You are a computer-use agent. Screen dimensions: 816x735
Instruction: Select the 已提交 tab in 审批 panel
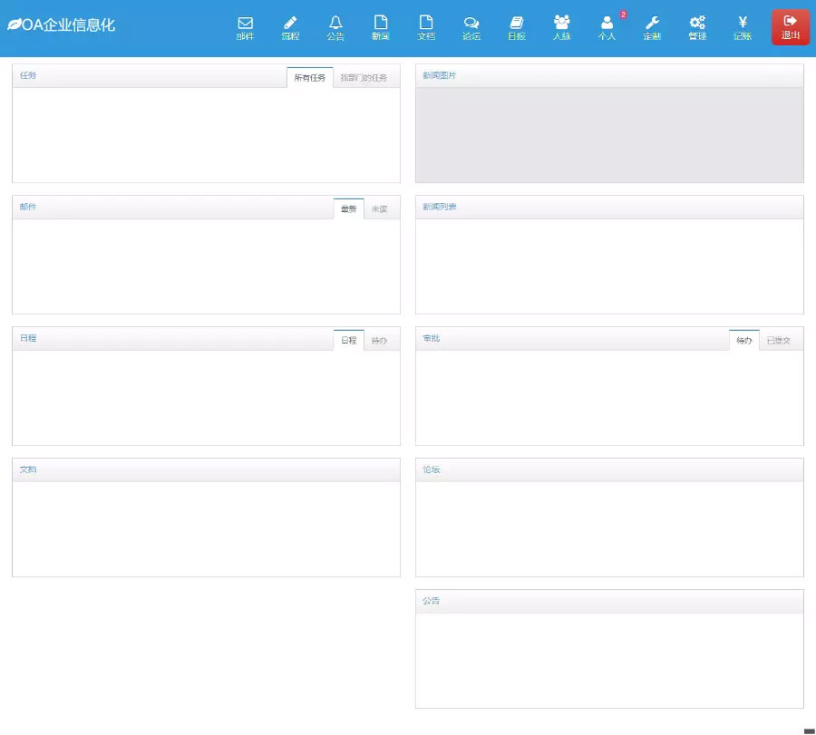tap(779, 341)
